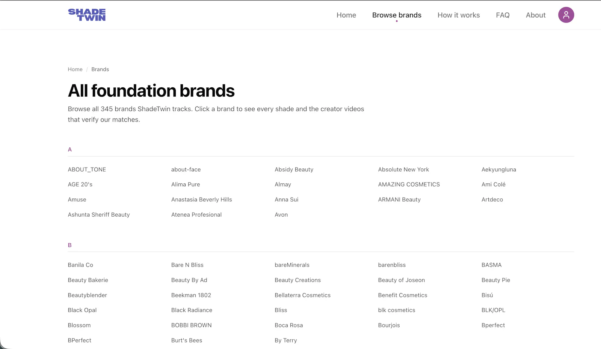Open the blk cosmetics brand
Viewport: 601px width, 349px height.
coord(397,310)
